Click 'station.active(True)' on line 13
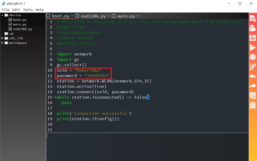Viewport: 257px width, 161px height. click(x=82, y=86)
